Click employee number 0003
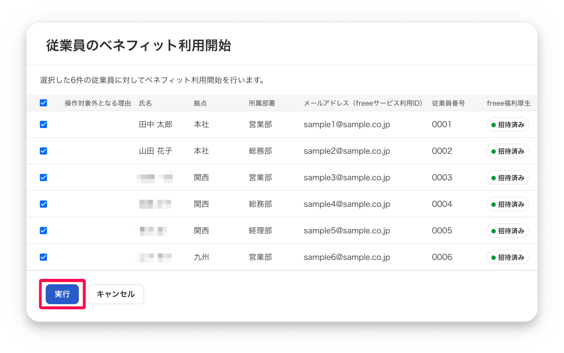The height and width of the screenshot is (353, 564). point(442,177)
